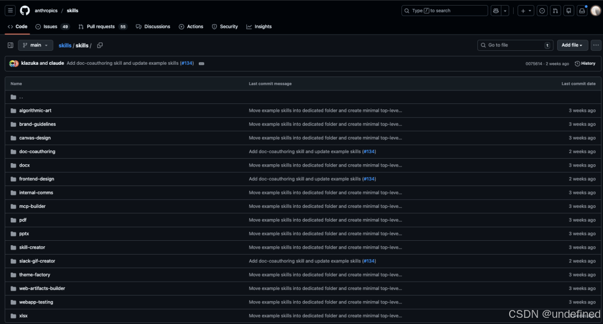The height and width of the screenshot is (324, 603).
Task: Open the user profile avatar menu
Action: [595, 11]
